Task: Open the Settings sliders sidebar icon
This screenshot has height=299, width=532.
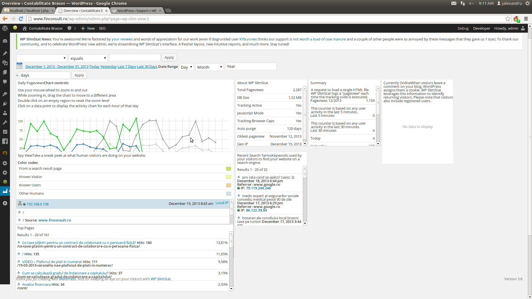Action: pyautogui.click(x=5, y=132)
